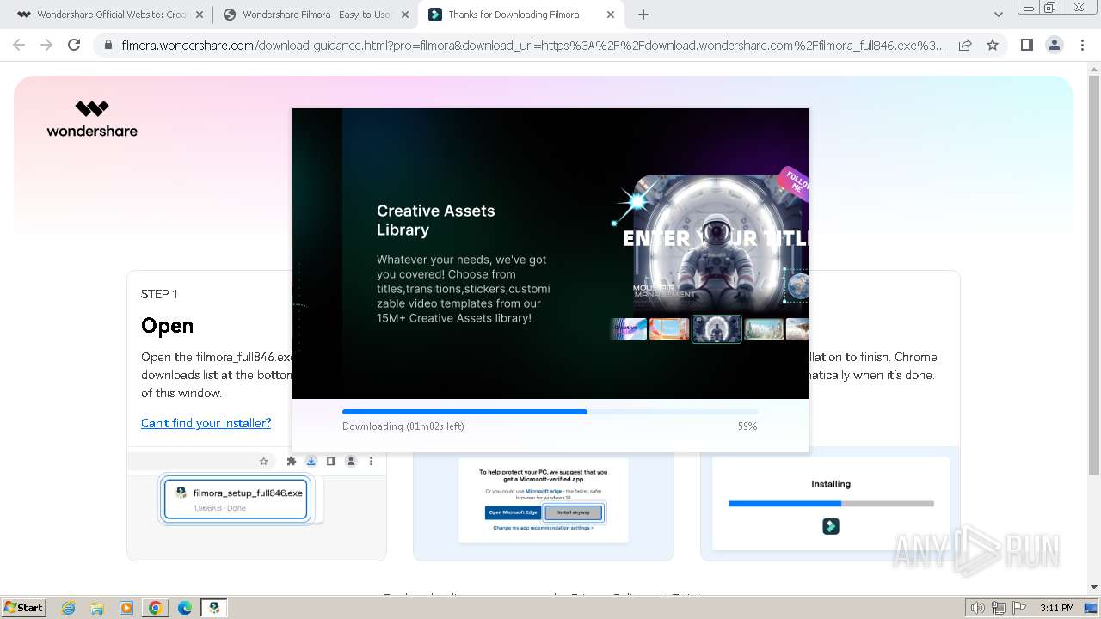This screenshot has width=1101, height=619.
Task: Open Microsoft Edge from the taskbar
Action: (185, 608)
